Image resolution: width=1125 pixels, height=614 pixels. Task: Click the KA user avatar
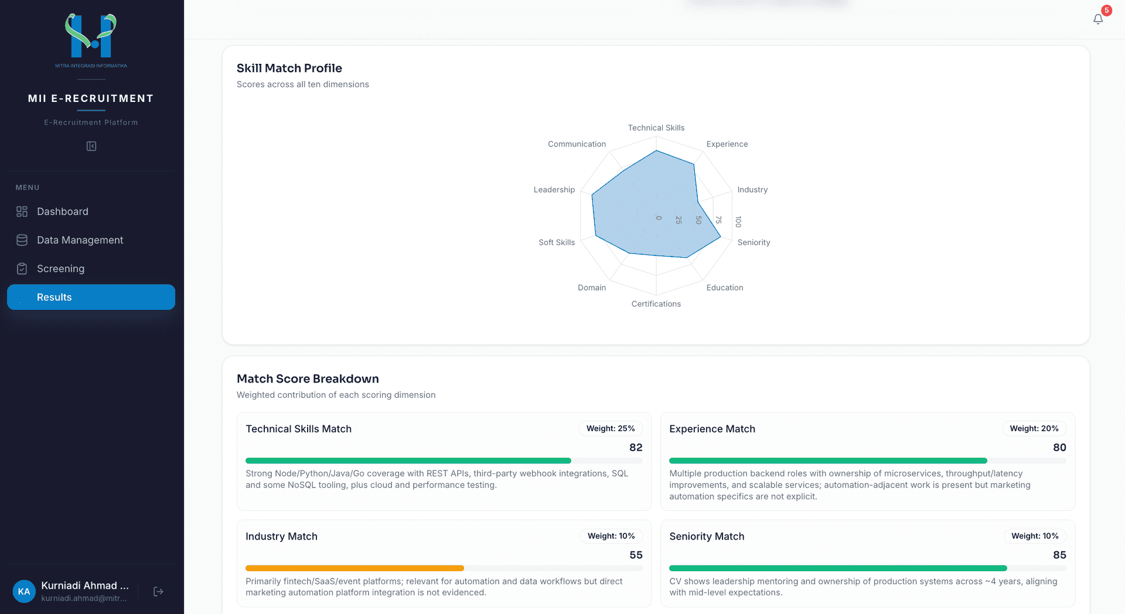coord(24,592)
